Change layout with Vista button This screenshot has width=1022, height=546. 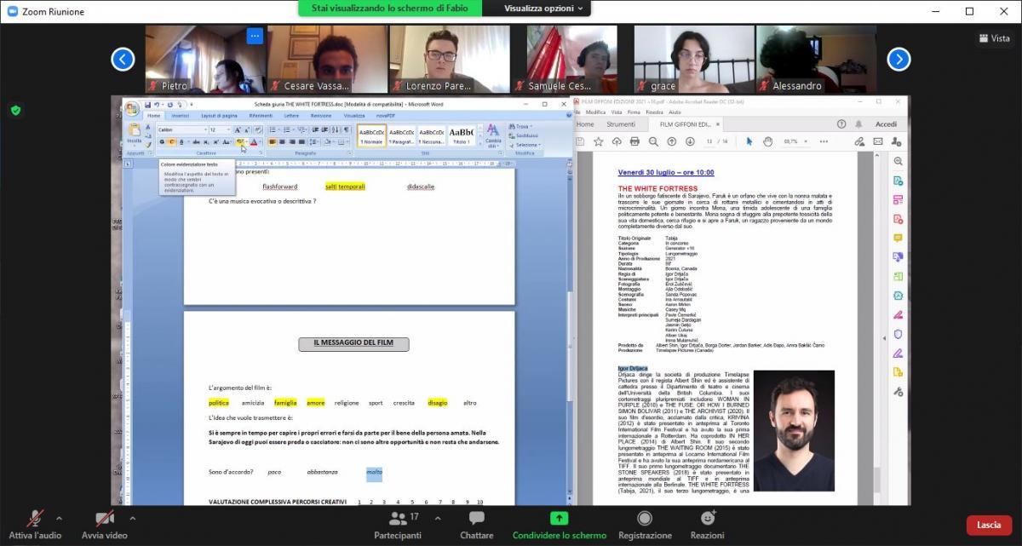tap(995, 38)
